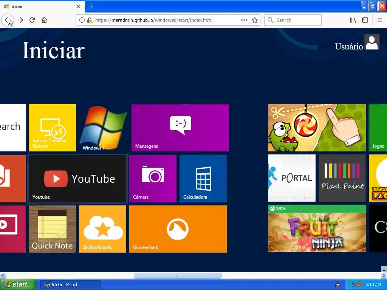Click the keyboard icon in the taskbar
387x290 pixels.
338,285
